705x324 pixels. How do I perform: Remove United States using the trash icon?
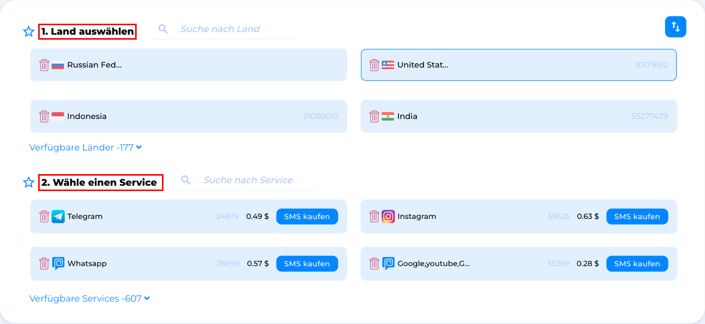point(374,65)
